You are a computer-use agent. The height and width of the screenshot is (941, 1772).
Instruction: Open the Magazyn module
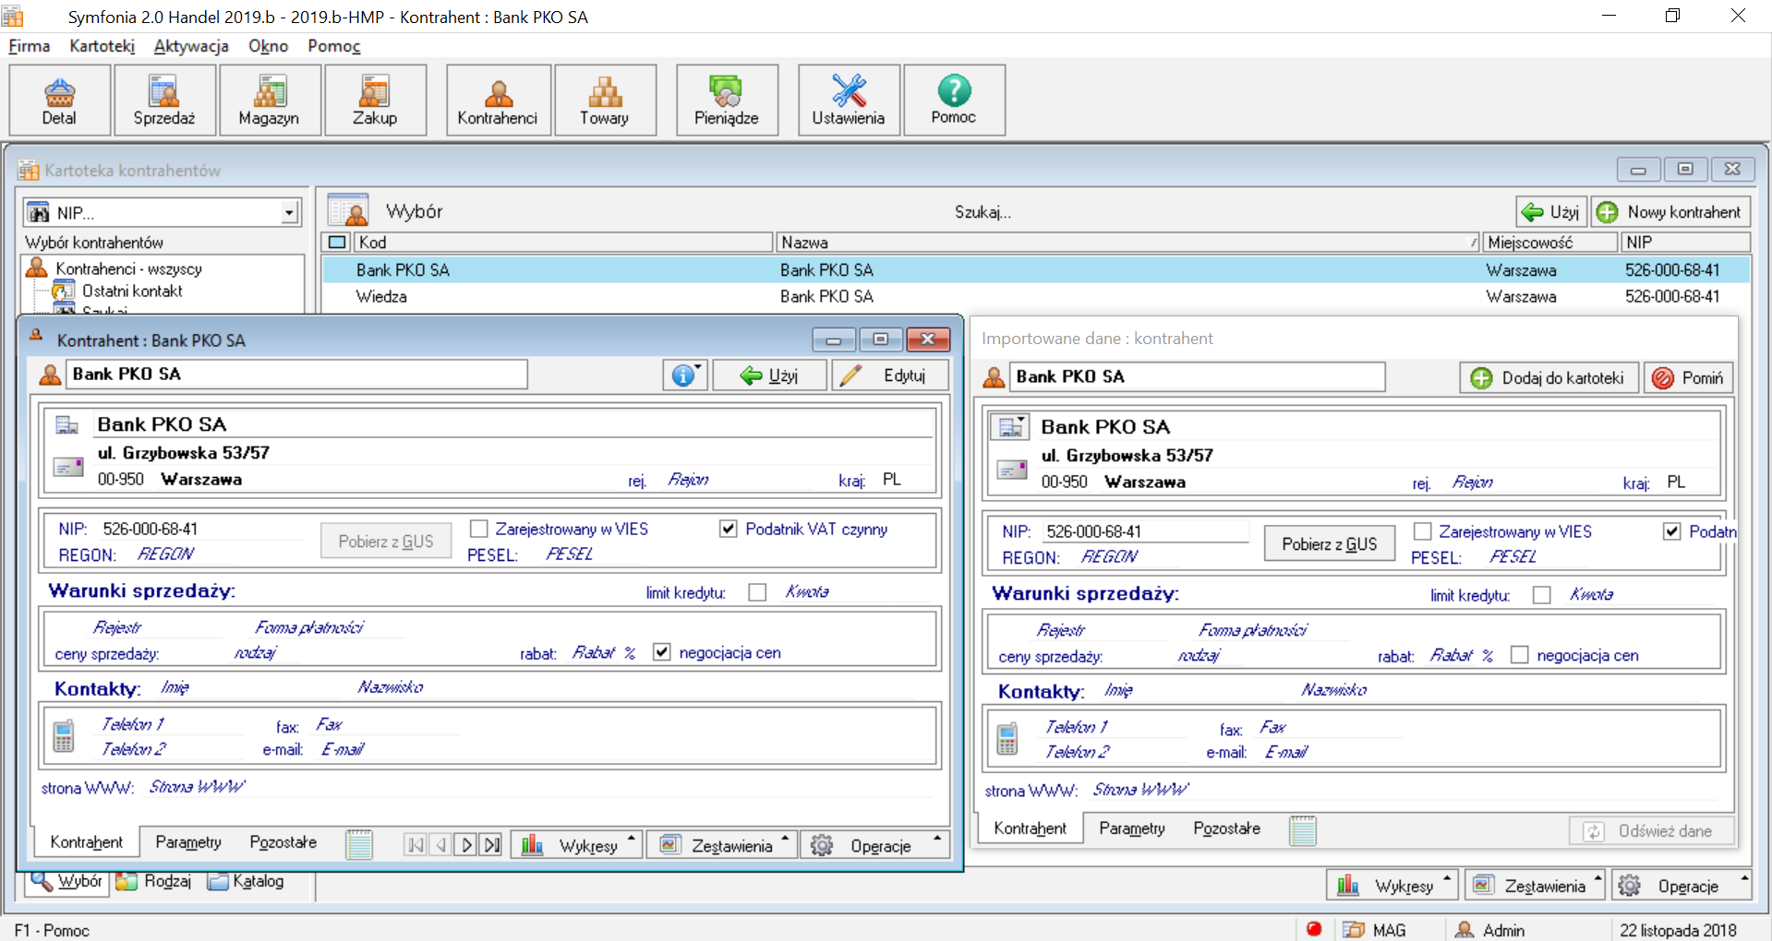tap(269, 101)
